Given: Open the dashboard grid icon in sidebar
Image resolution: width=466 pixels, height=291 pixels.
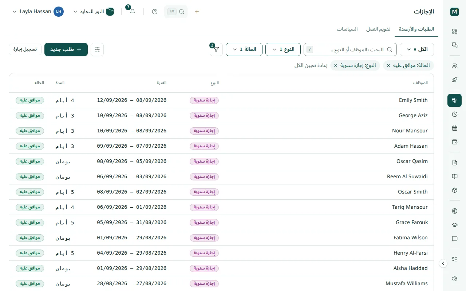Looking at the screenshot, I should (454, 31).
